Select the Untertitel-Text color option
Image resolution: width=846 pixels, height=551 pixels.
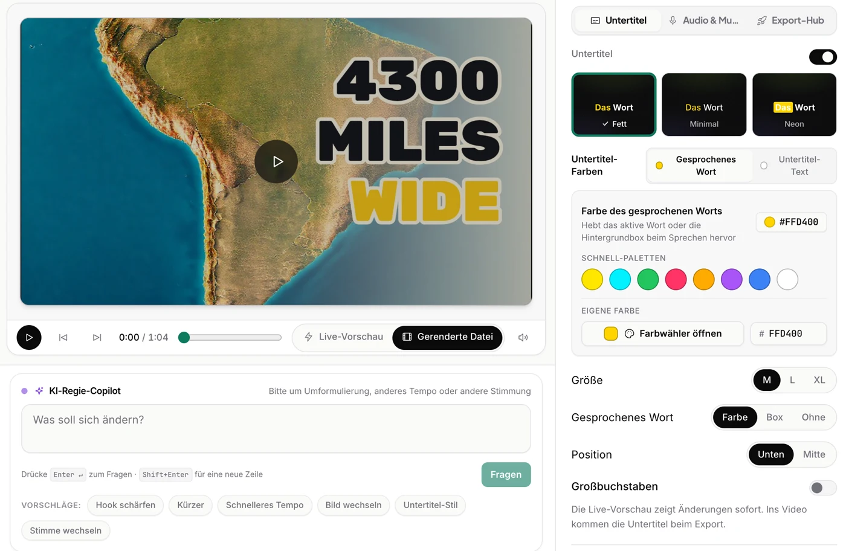[794, 166]
